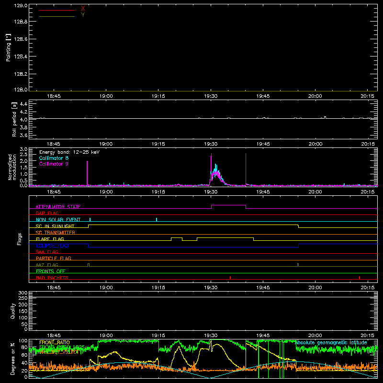Click the 3.6 tick on Roll period axis
The width and height of the screenshot is (383, 383).
tap(23, 135)
